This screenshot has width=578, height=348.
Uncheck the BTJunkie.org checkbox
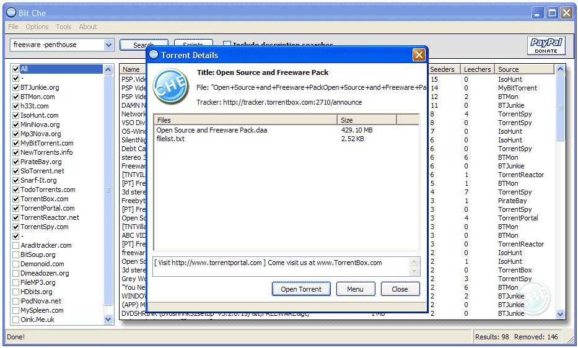point(16,87)
